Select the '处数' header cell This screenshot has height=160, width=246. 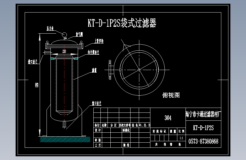(104, 125)
